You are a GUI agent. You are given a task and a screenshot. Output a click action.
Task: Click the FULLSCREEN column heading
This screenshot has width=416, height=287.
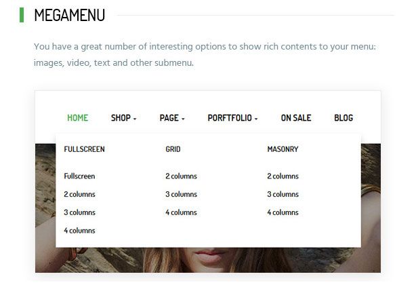click(x=84, y=149)
